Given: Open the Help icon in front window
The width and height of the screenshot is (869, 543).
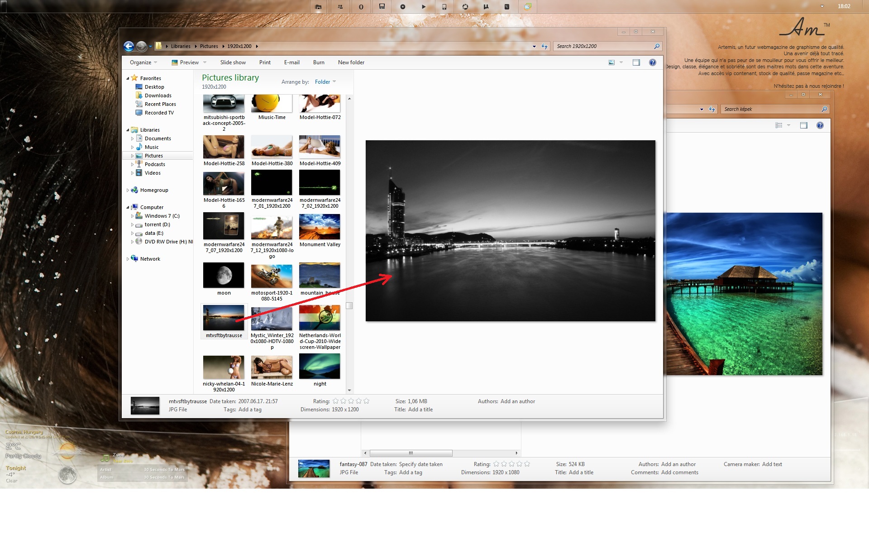Looking at the screenshot, I should (652, 62).
